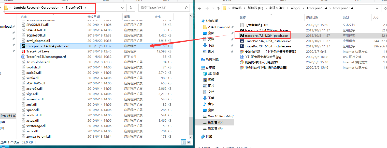Expand 此电脑 in the navigation pane
387x148 pixels.
tap(199, 68)
